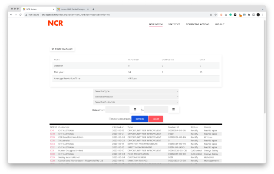
Task: Open a new browser tab with plus icon
Action: tap(93, 9)
